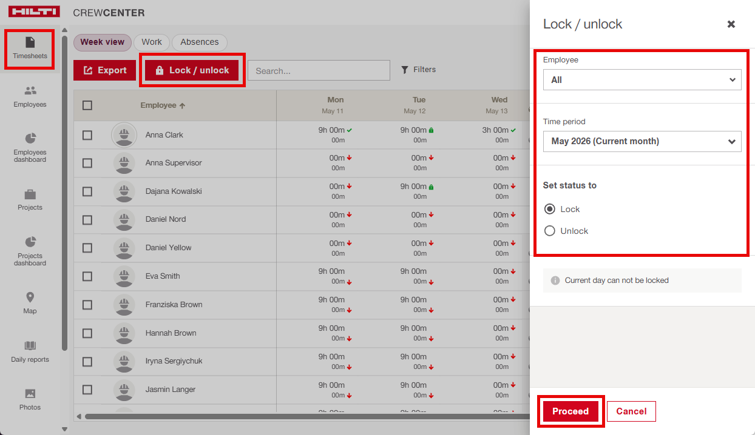Click Iryna Sergiychuk's avatar icon

click(124, 361)
